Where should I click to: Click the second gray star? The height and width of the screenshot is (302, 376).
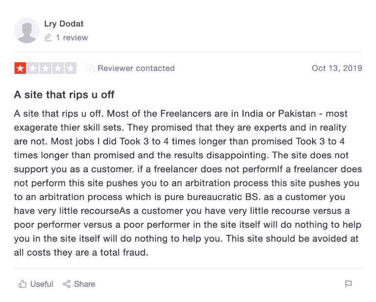point(33,68)
